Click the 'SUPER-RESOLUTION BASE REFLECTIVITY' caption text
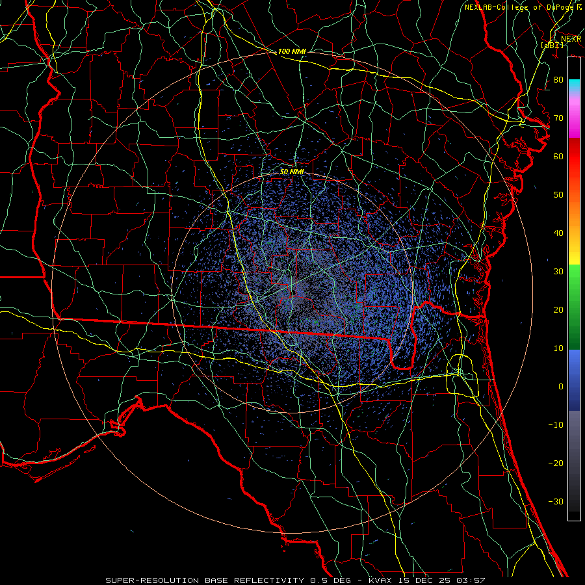585x585 pixels. click(x=206, y=580)
